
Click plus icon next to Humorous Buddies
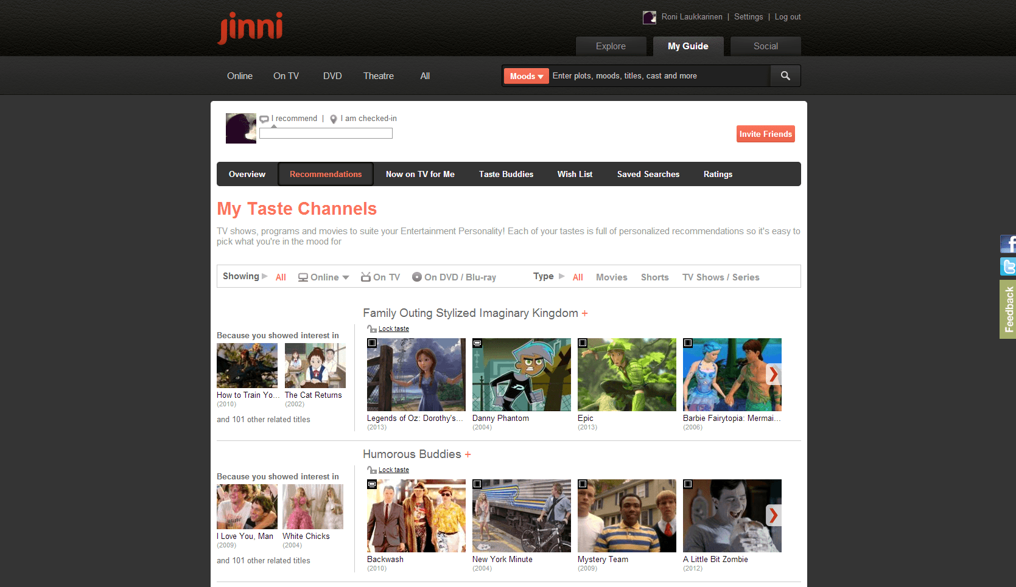pyautogui.click(x=468, y=454)
